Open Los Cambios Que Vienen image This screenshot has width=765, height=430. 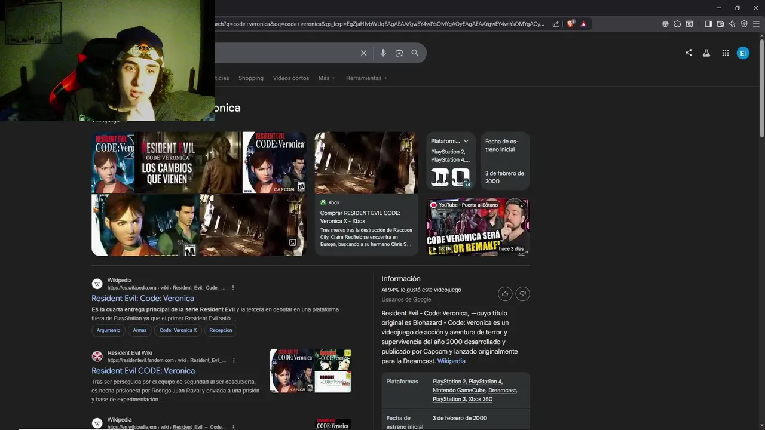(188, 162)
